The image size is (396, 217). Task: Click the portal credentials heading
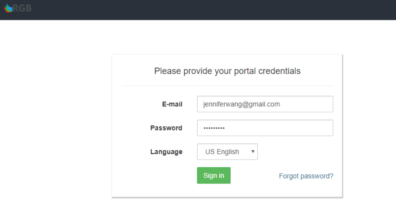click(227, 71)
